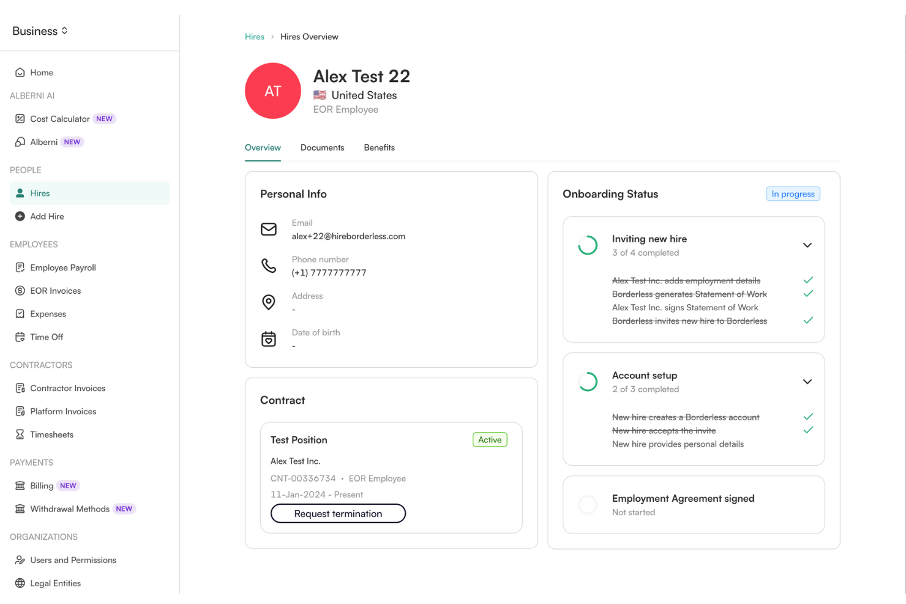Switch to the Documents tab
This screenshot has width=906, height=604.
pyautogui.click(x=322, y=147)
